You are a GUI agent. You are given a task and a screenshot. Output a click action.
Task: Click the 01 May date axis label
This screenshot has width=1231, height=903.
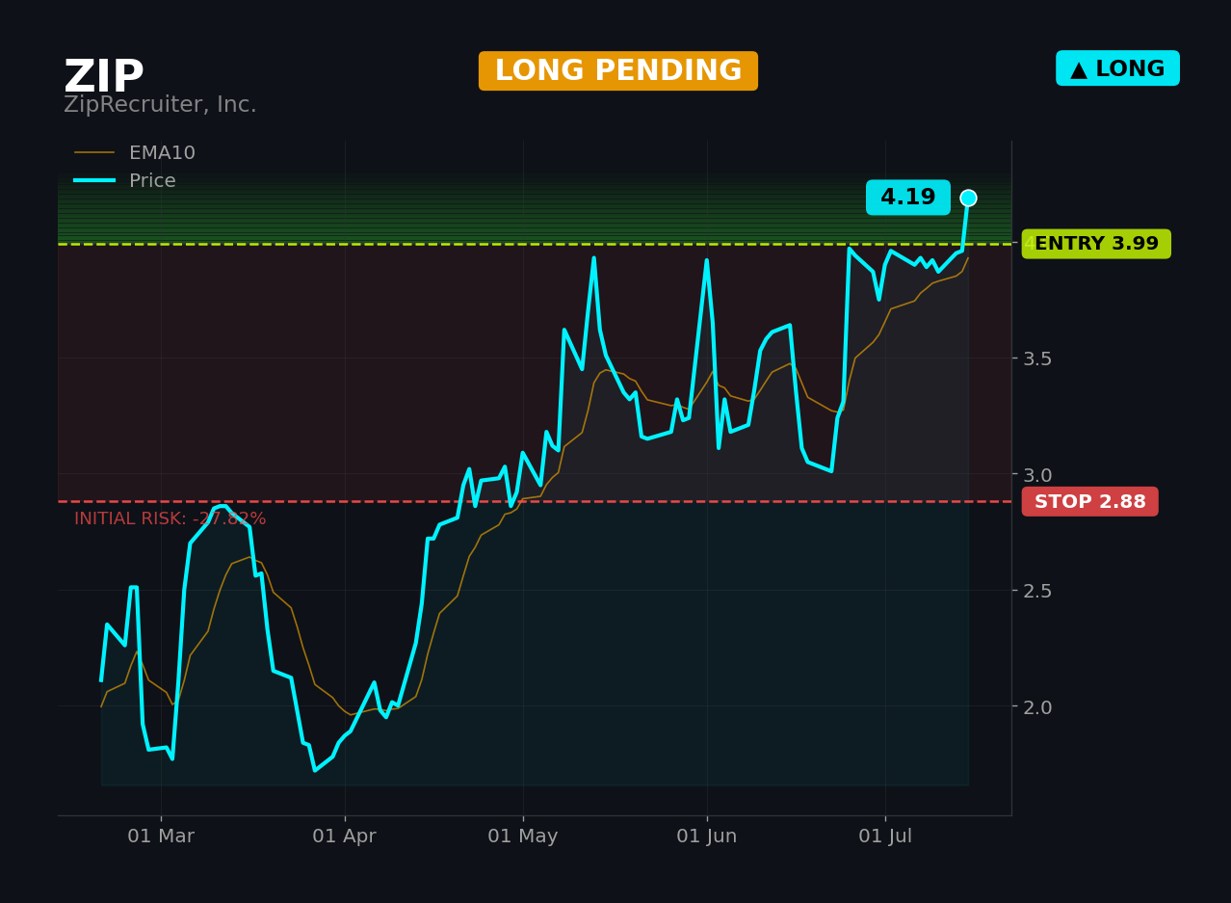(x=523, y=837)
